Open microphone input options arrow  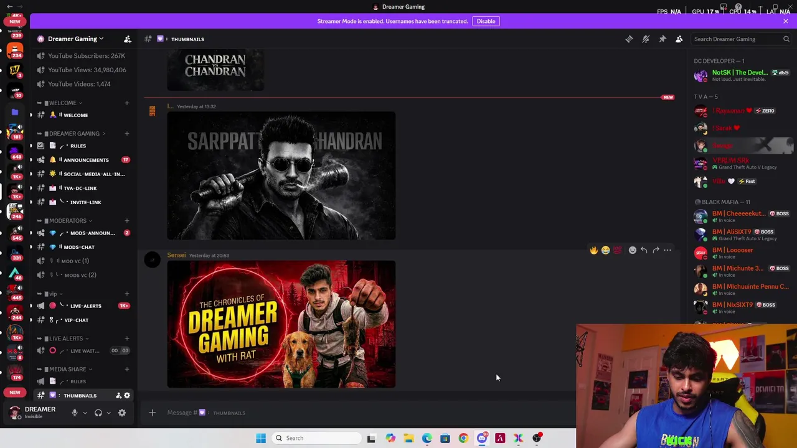(85, 413)
